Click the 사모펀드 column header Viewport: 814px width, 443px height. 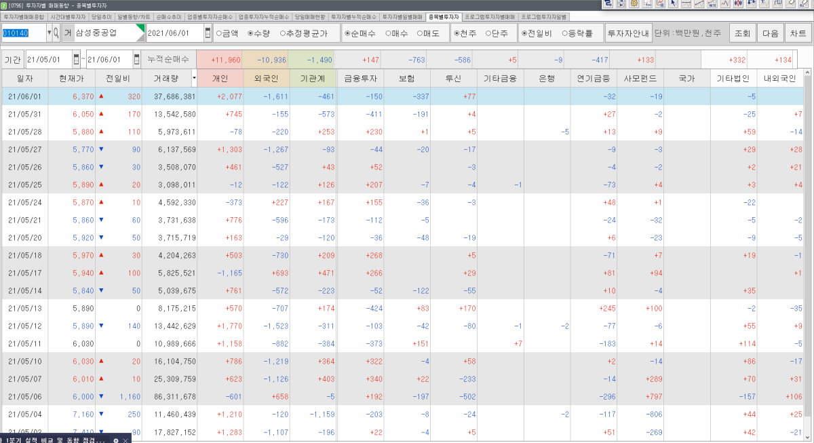click(641, 78)
